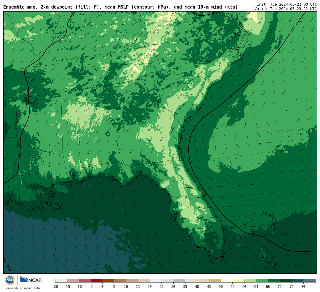Pick the dark green swatch between 72 and 76
Viewport: 320px width, 292px height.
tap(286, 281)
